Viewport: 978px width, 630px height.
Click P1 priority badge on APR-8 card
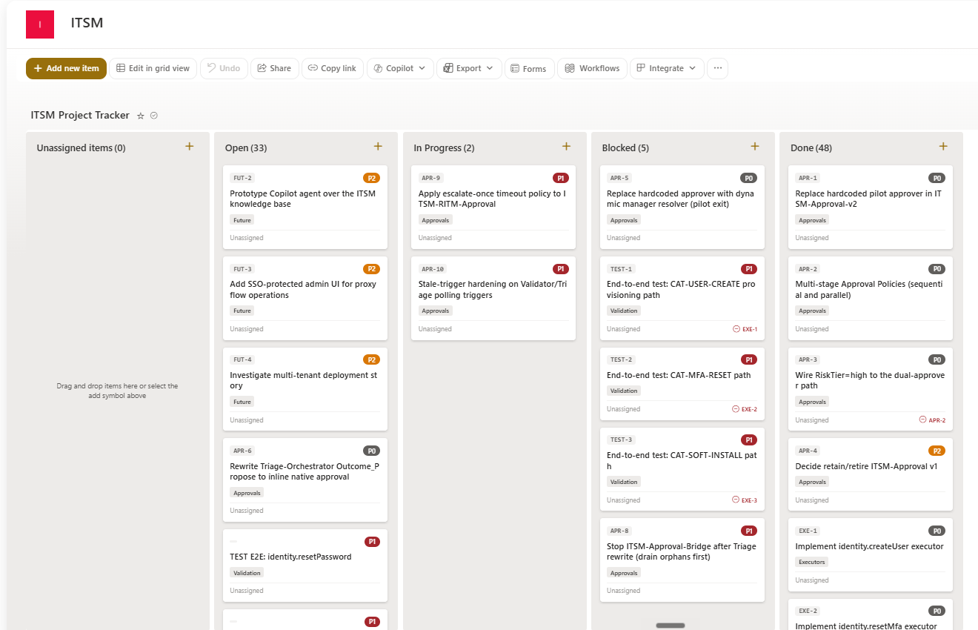click(749, 531)
